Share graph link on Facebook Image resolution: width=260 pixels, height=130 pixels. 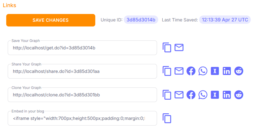pos(191,71)
